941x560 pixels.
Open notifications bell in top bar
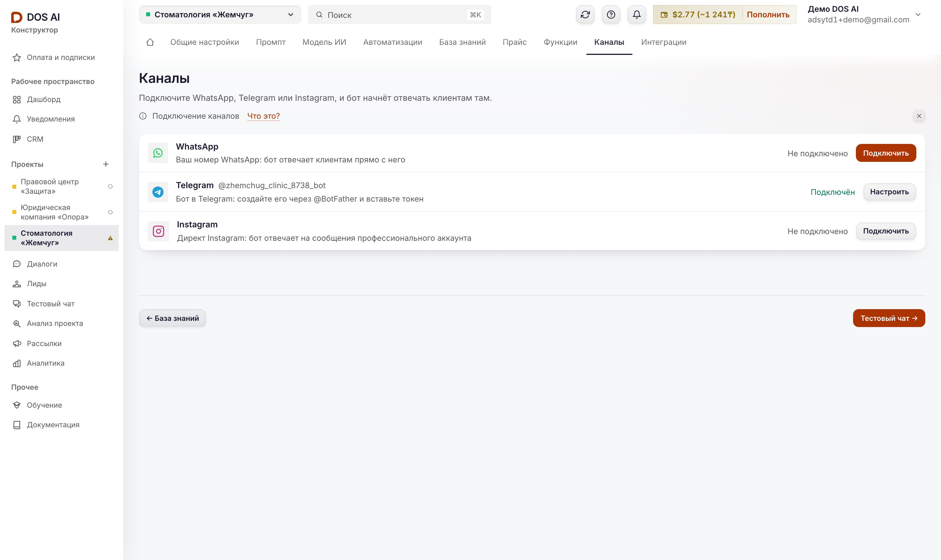[x=636, y=15]
